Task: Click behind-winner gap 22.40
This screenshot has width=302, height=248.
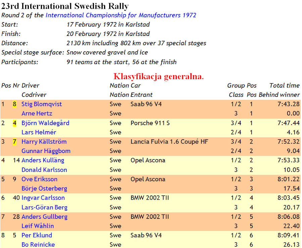Action: tap(292, 226)
